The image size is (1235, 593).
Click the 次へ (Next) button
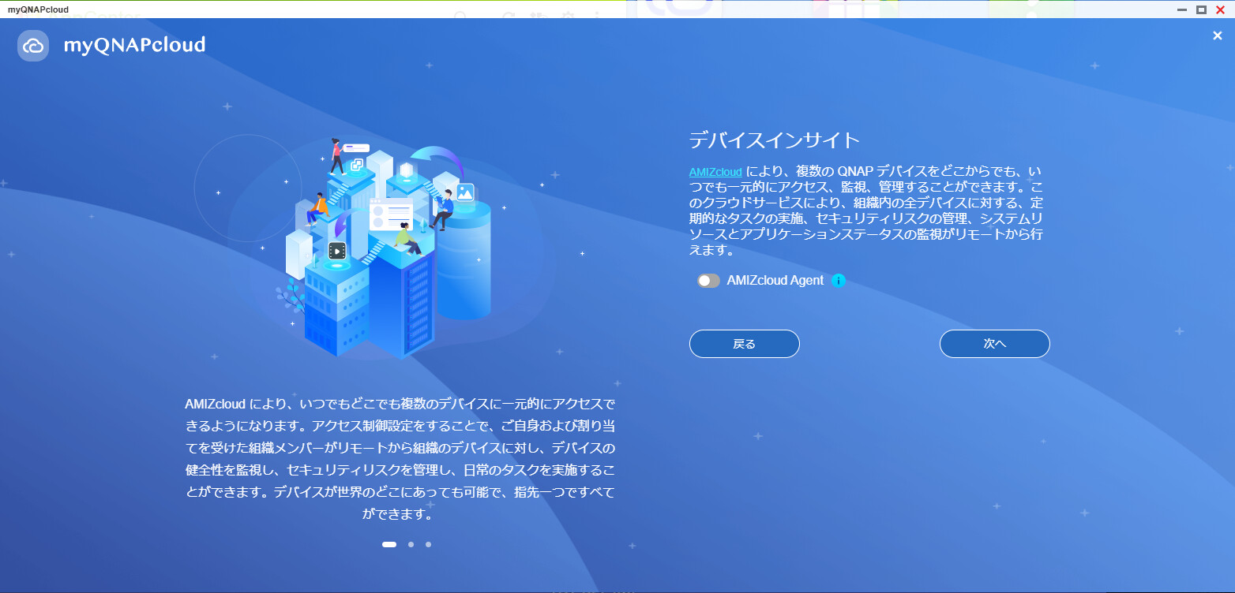[x=995, y=344]
